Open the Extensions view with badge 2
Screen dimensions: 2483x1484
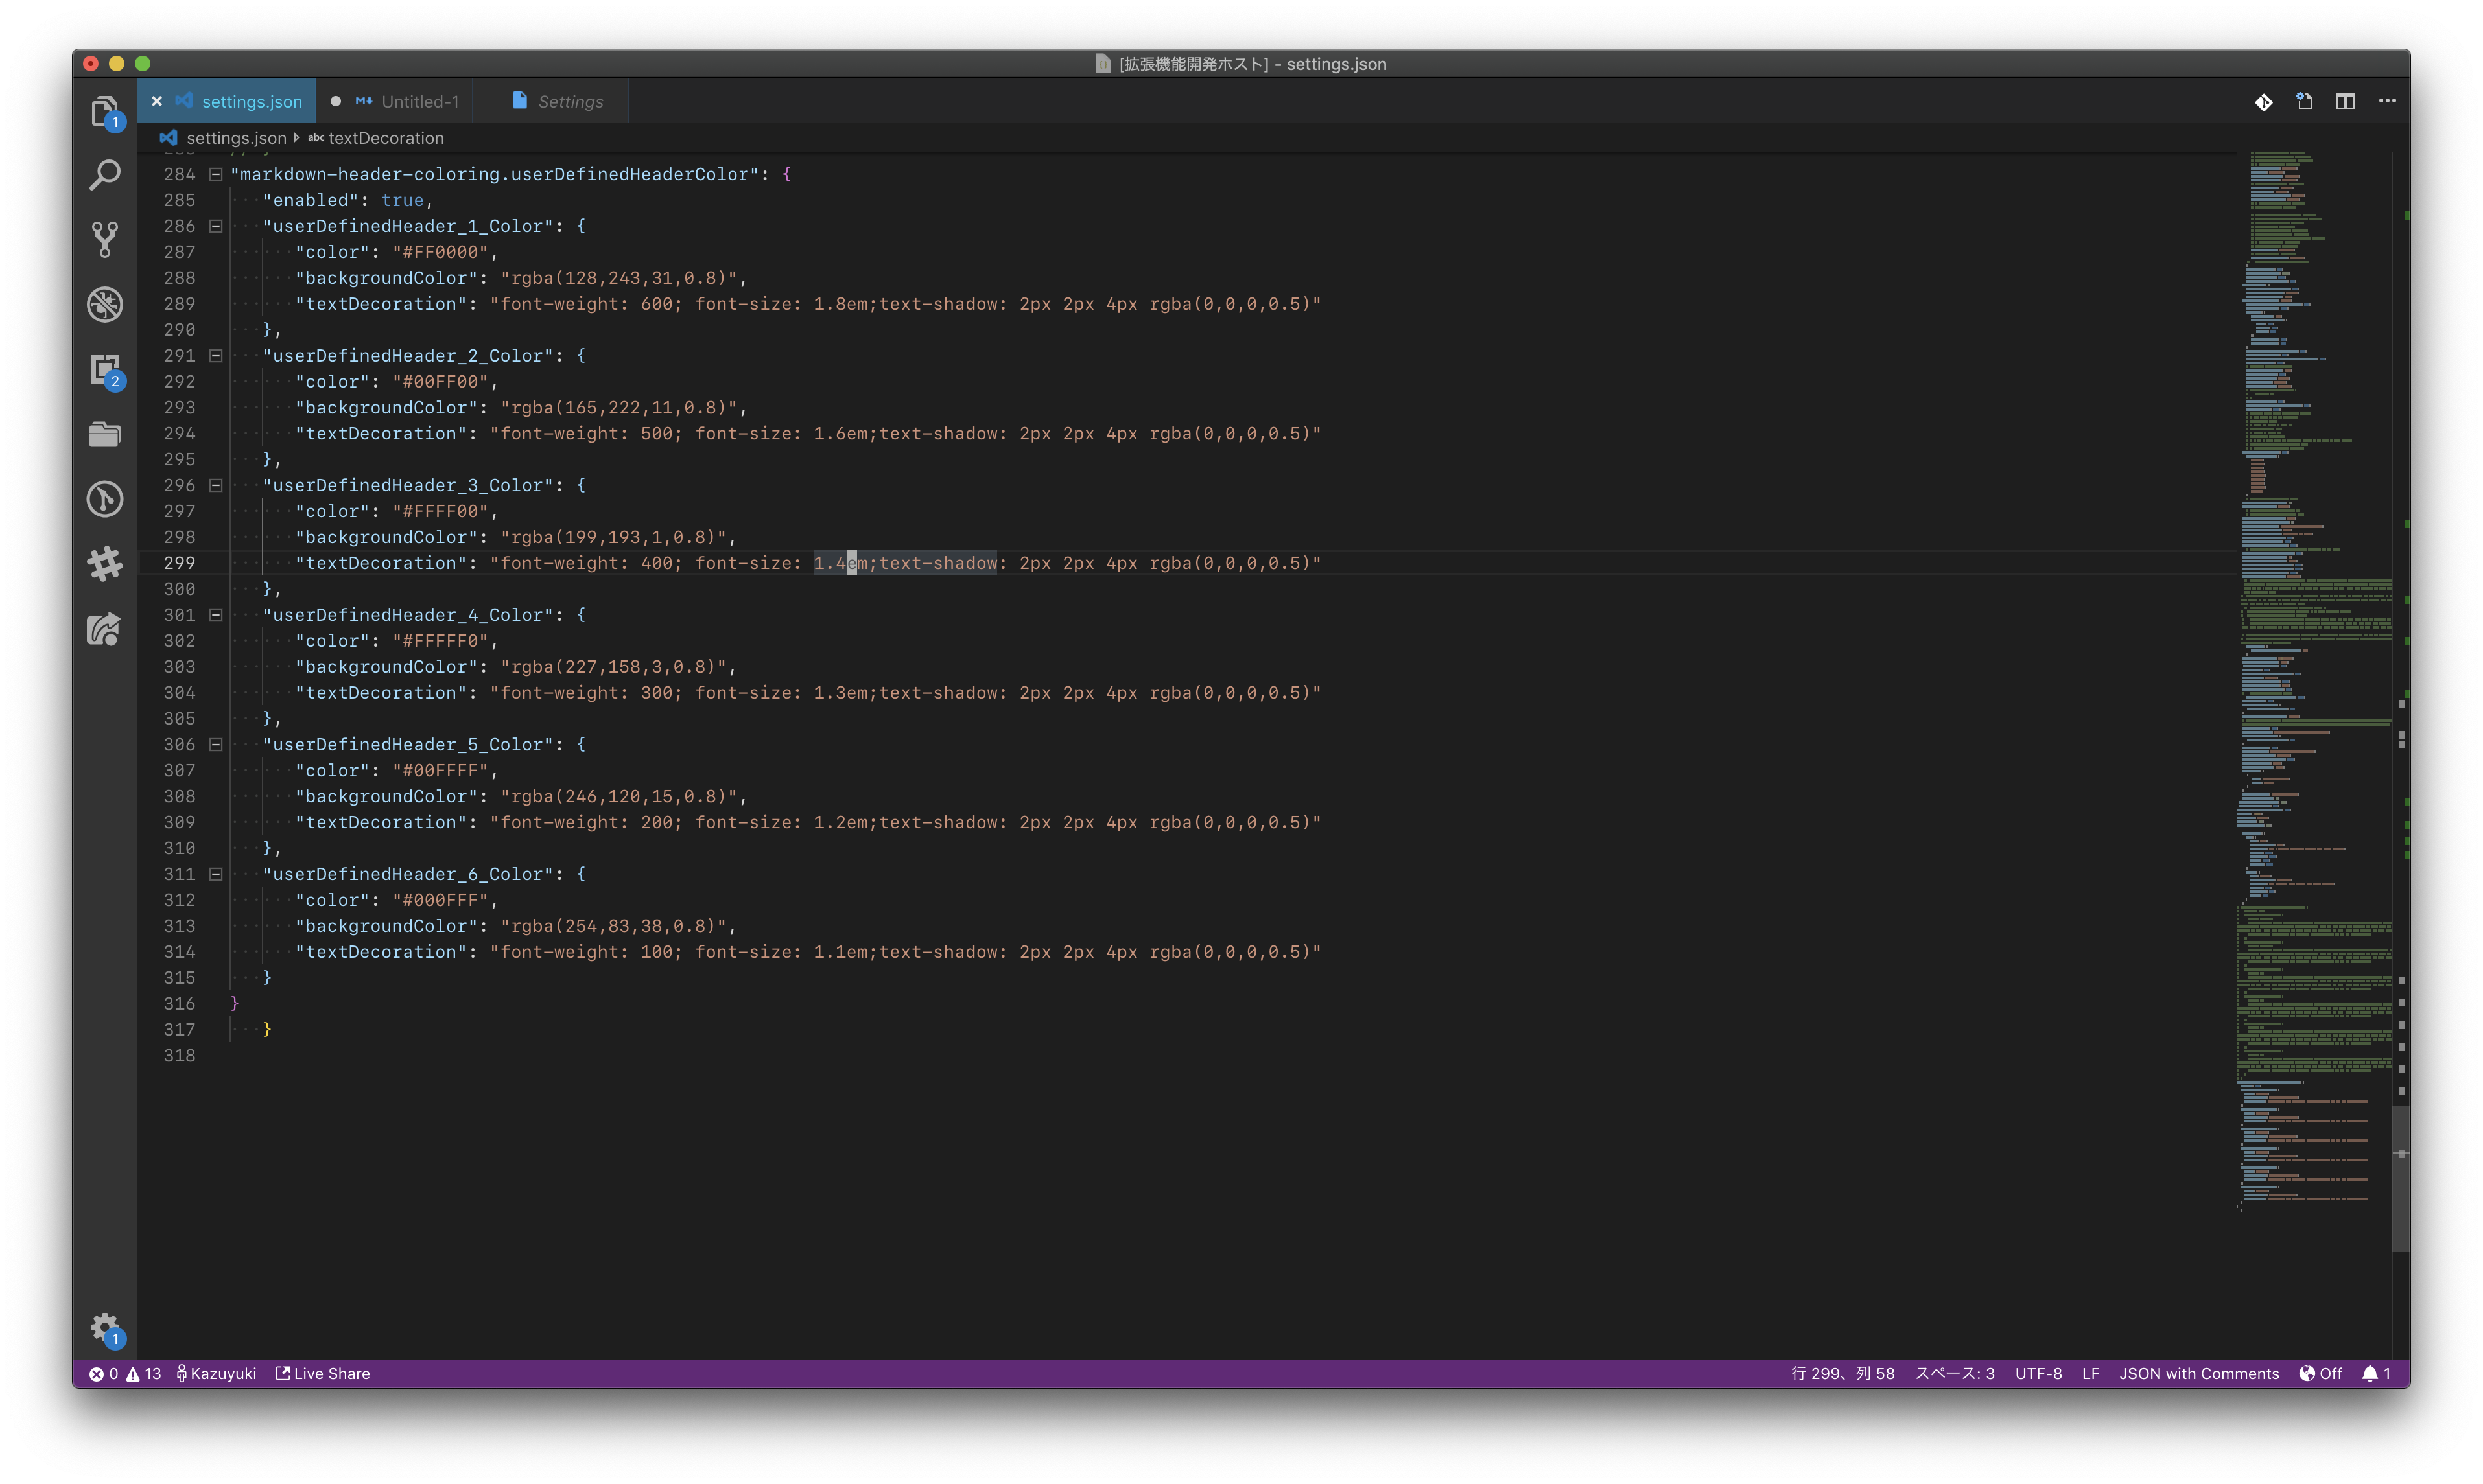105,369
